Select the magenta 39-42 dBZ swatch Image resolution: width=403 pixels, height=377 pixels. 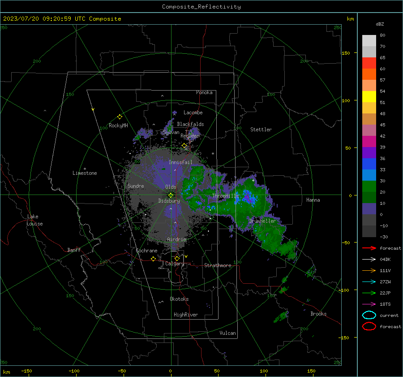point(369,141)
